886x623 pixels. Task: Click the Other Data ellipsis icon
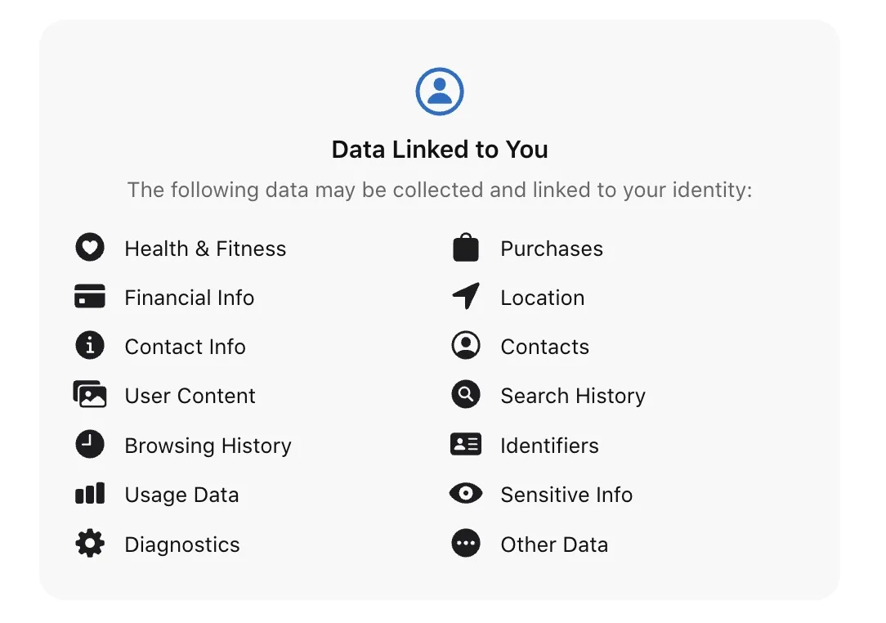[x=466, y=544]
